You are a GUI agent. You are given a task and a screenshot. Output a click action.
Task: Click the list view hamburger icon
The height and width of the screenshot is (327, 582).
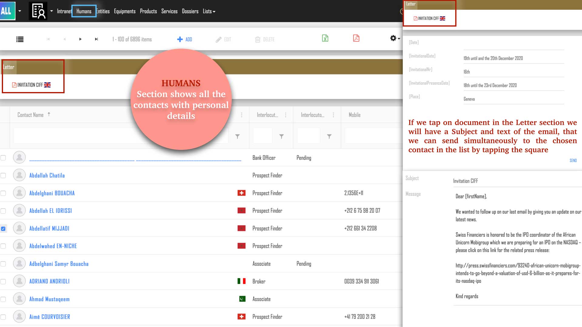click(x=20, y=39)
